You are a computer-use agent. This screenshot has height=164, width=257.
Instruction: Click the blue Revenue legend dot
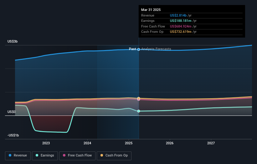[10, 155]
